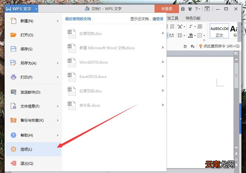Choose 发送邮件(D) menu entry
The width and height of the screenshot is (246, 173).
33,92
